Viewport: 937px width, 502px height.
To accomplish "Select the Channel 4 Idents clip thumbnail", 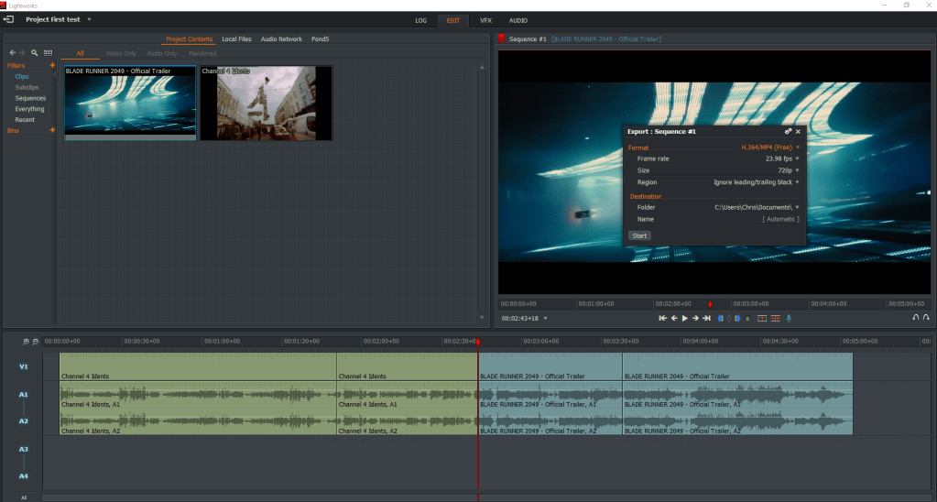I will click(266, 103).
